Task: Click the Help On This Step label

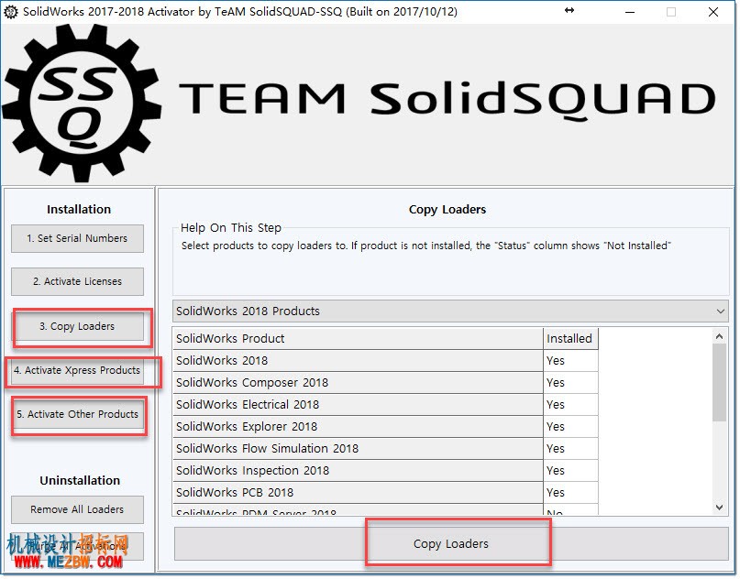Action: click(x=231, y=228)
